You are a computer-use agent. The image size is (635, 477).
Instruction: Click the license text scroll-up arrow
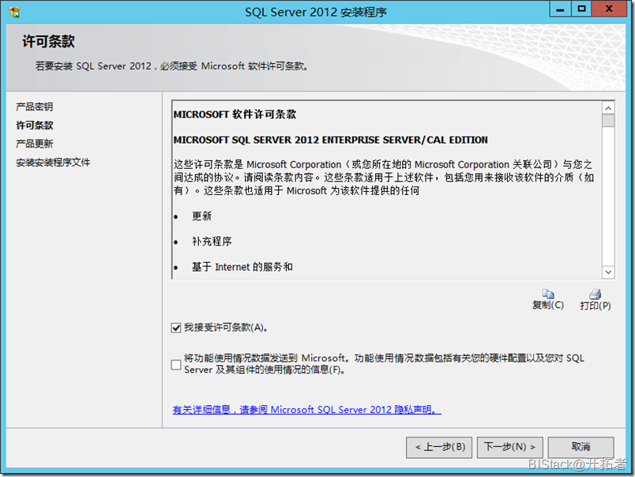tap(608, 108)
